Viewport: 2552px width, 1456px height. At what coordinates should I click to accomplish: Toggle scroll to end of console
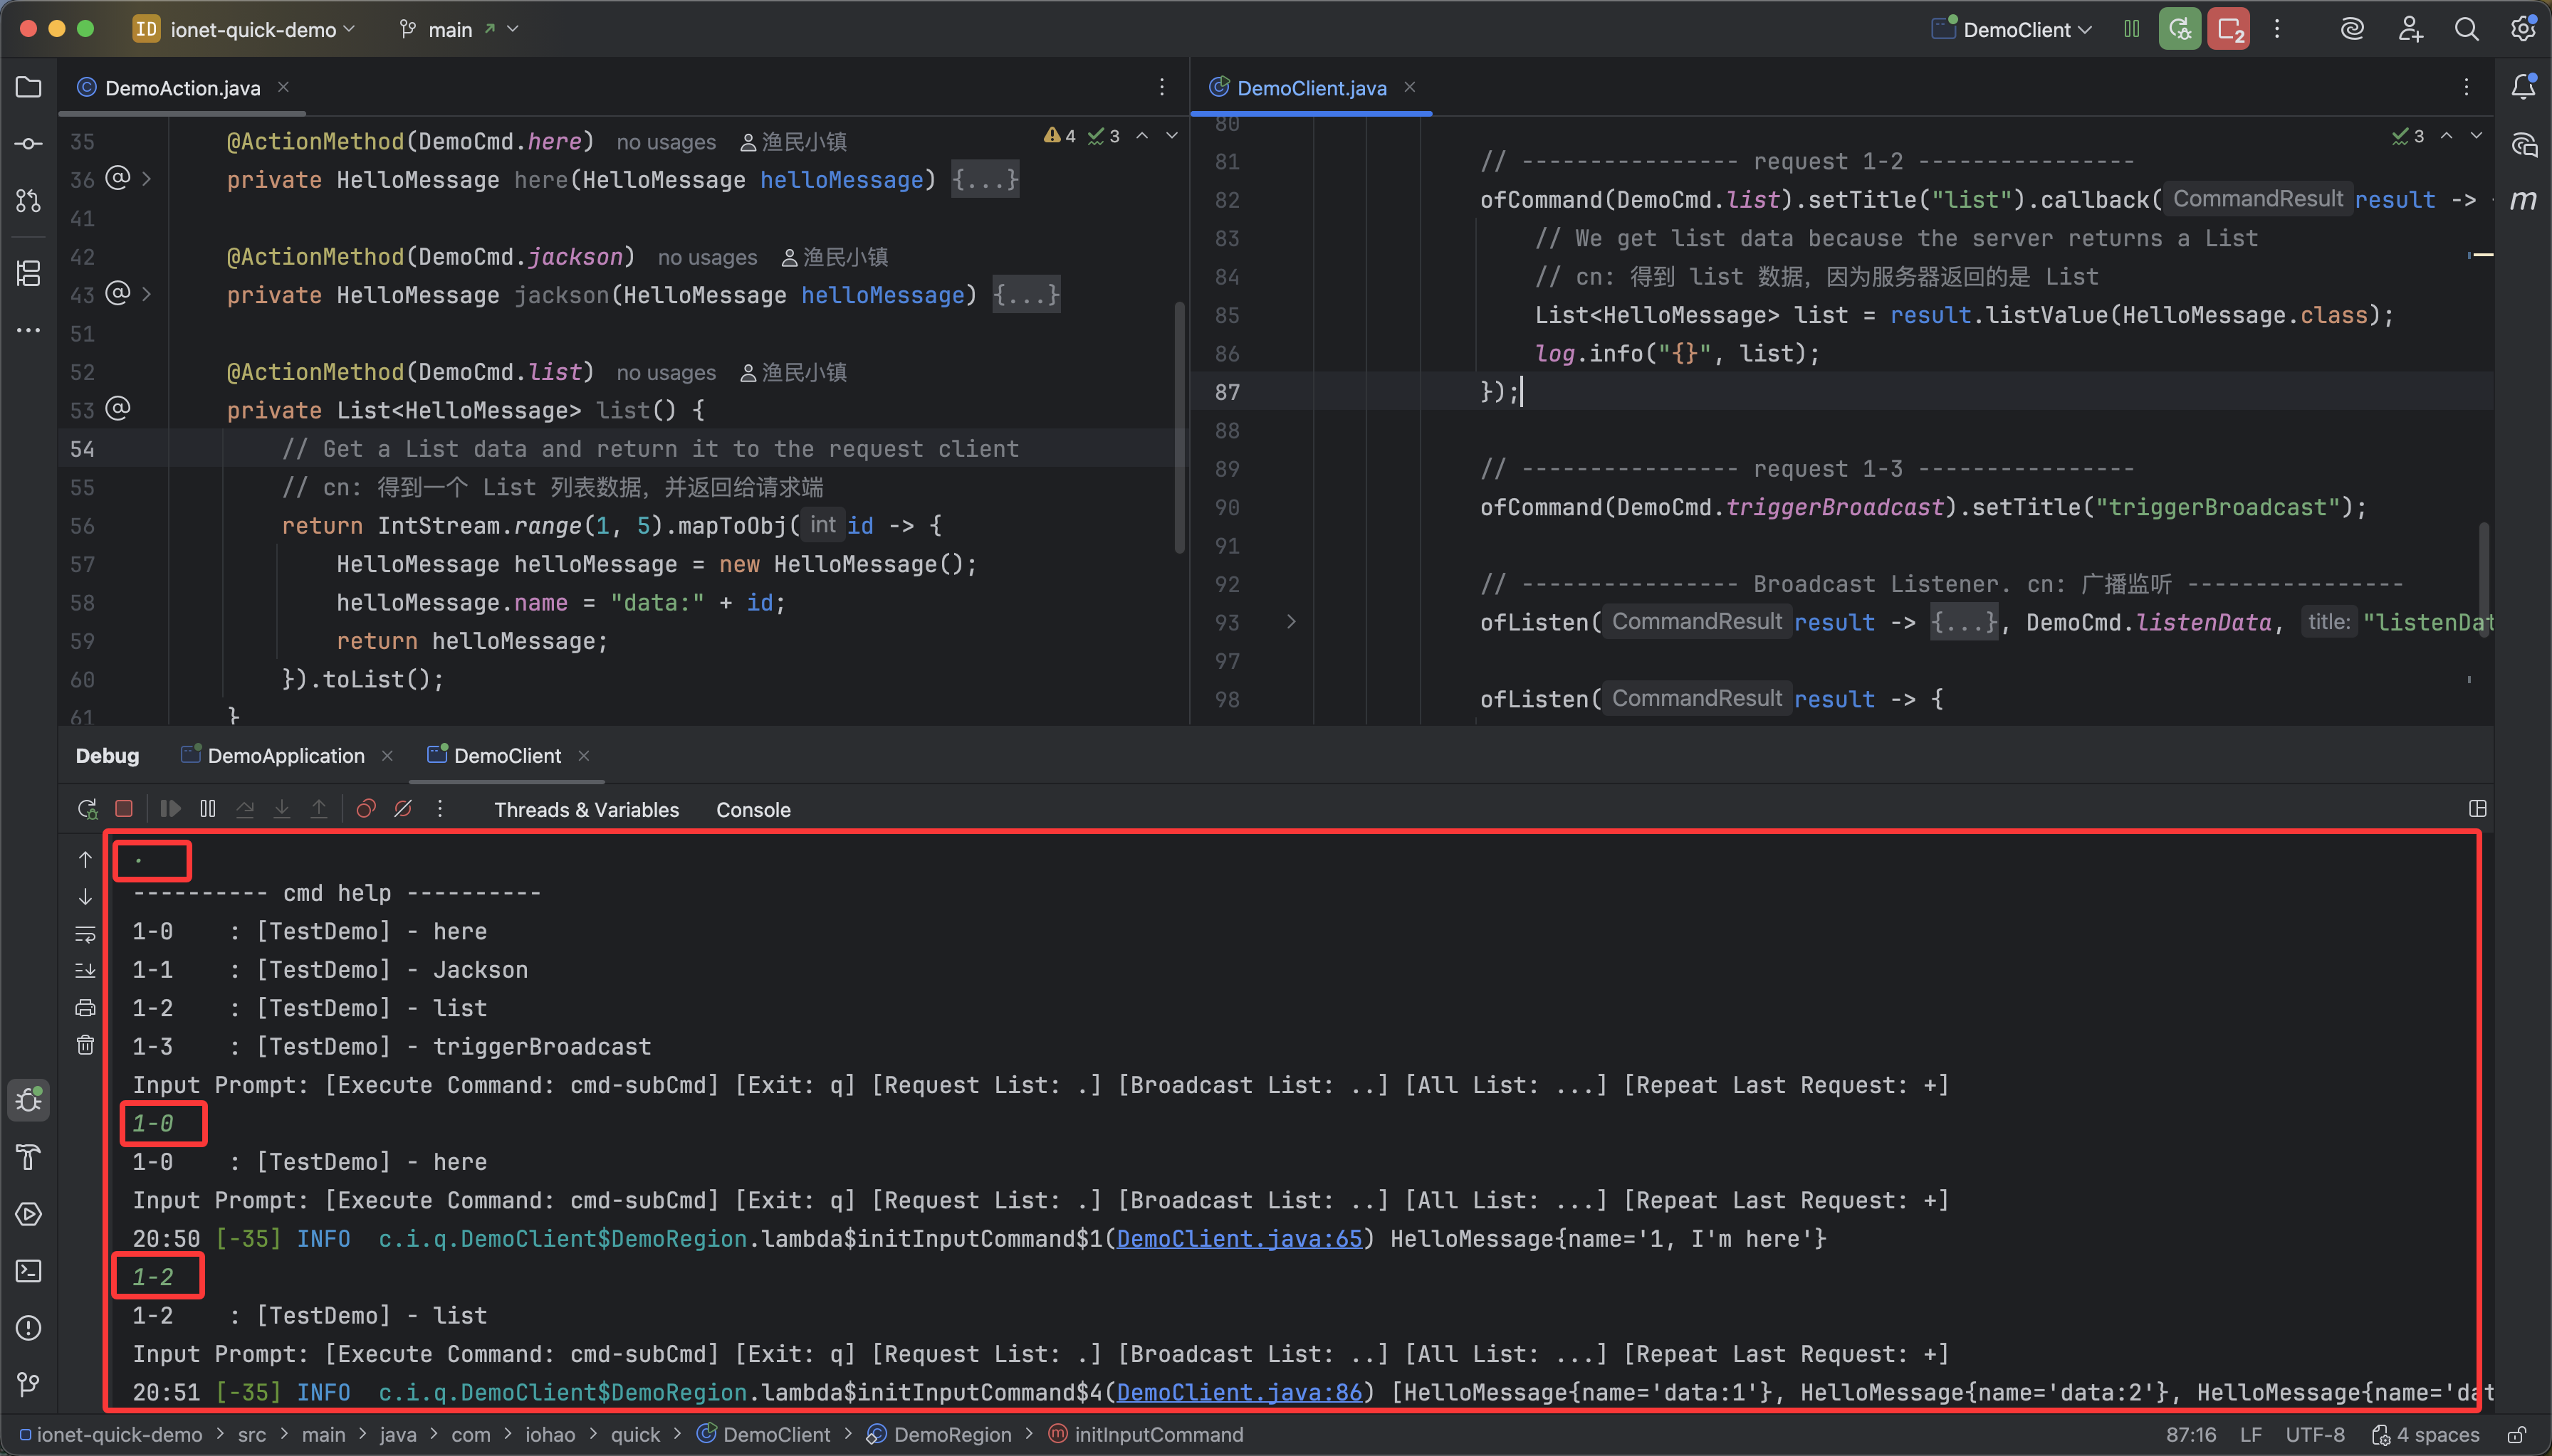[85, 971]
